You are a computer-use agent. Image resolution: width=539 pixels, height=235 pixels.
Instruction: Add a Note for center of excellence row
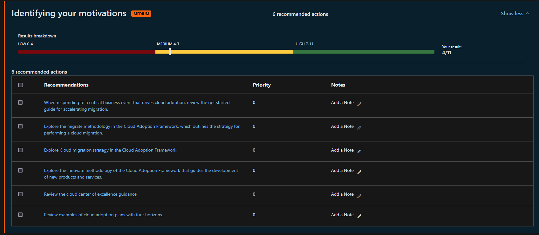[342, 194]
